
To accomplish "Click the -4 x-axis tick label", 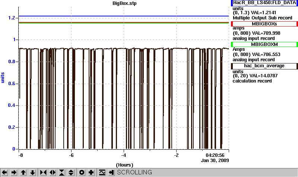I will (124, 155).
